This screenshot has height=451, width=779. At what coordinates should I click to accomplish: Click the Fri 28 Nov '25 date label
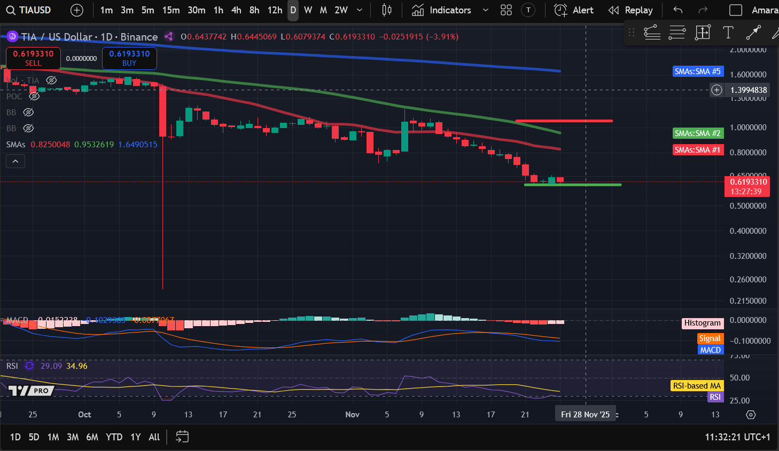point(585,413)
